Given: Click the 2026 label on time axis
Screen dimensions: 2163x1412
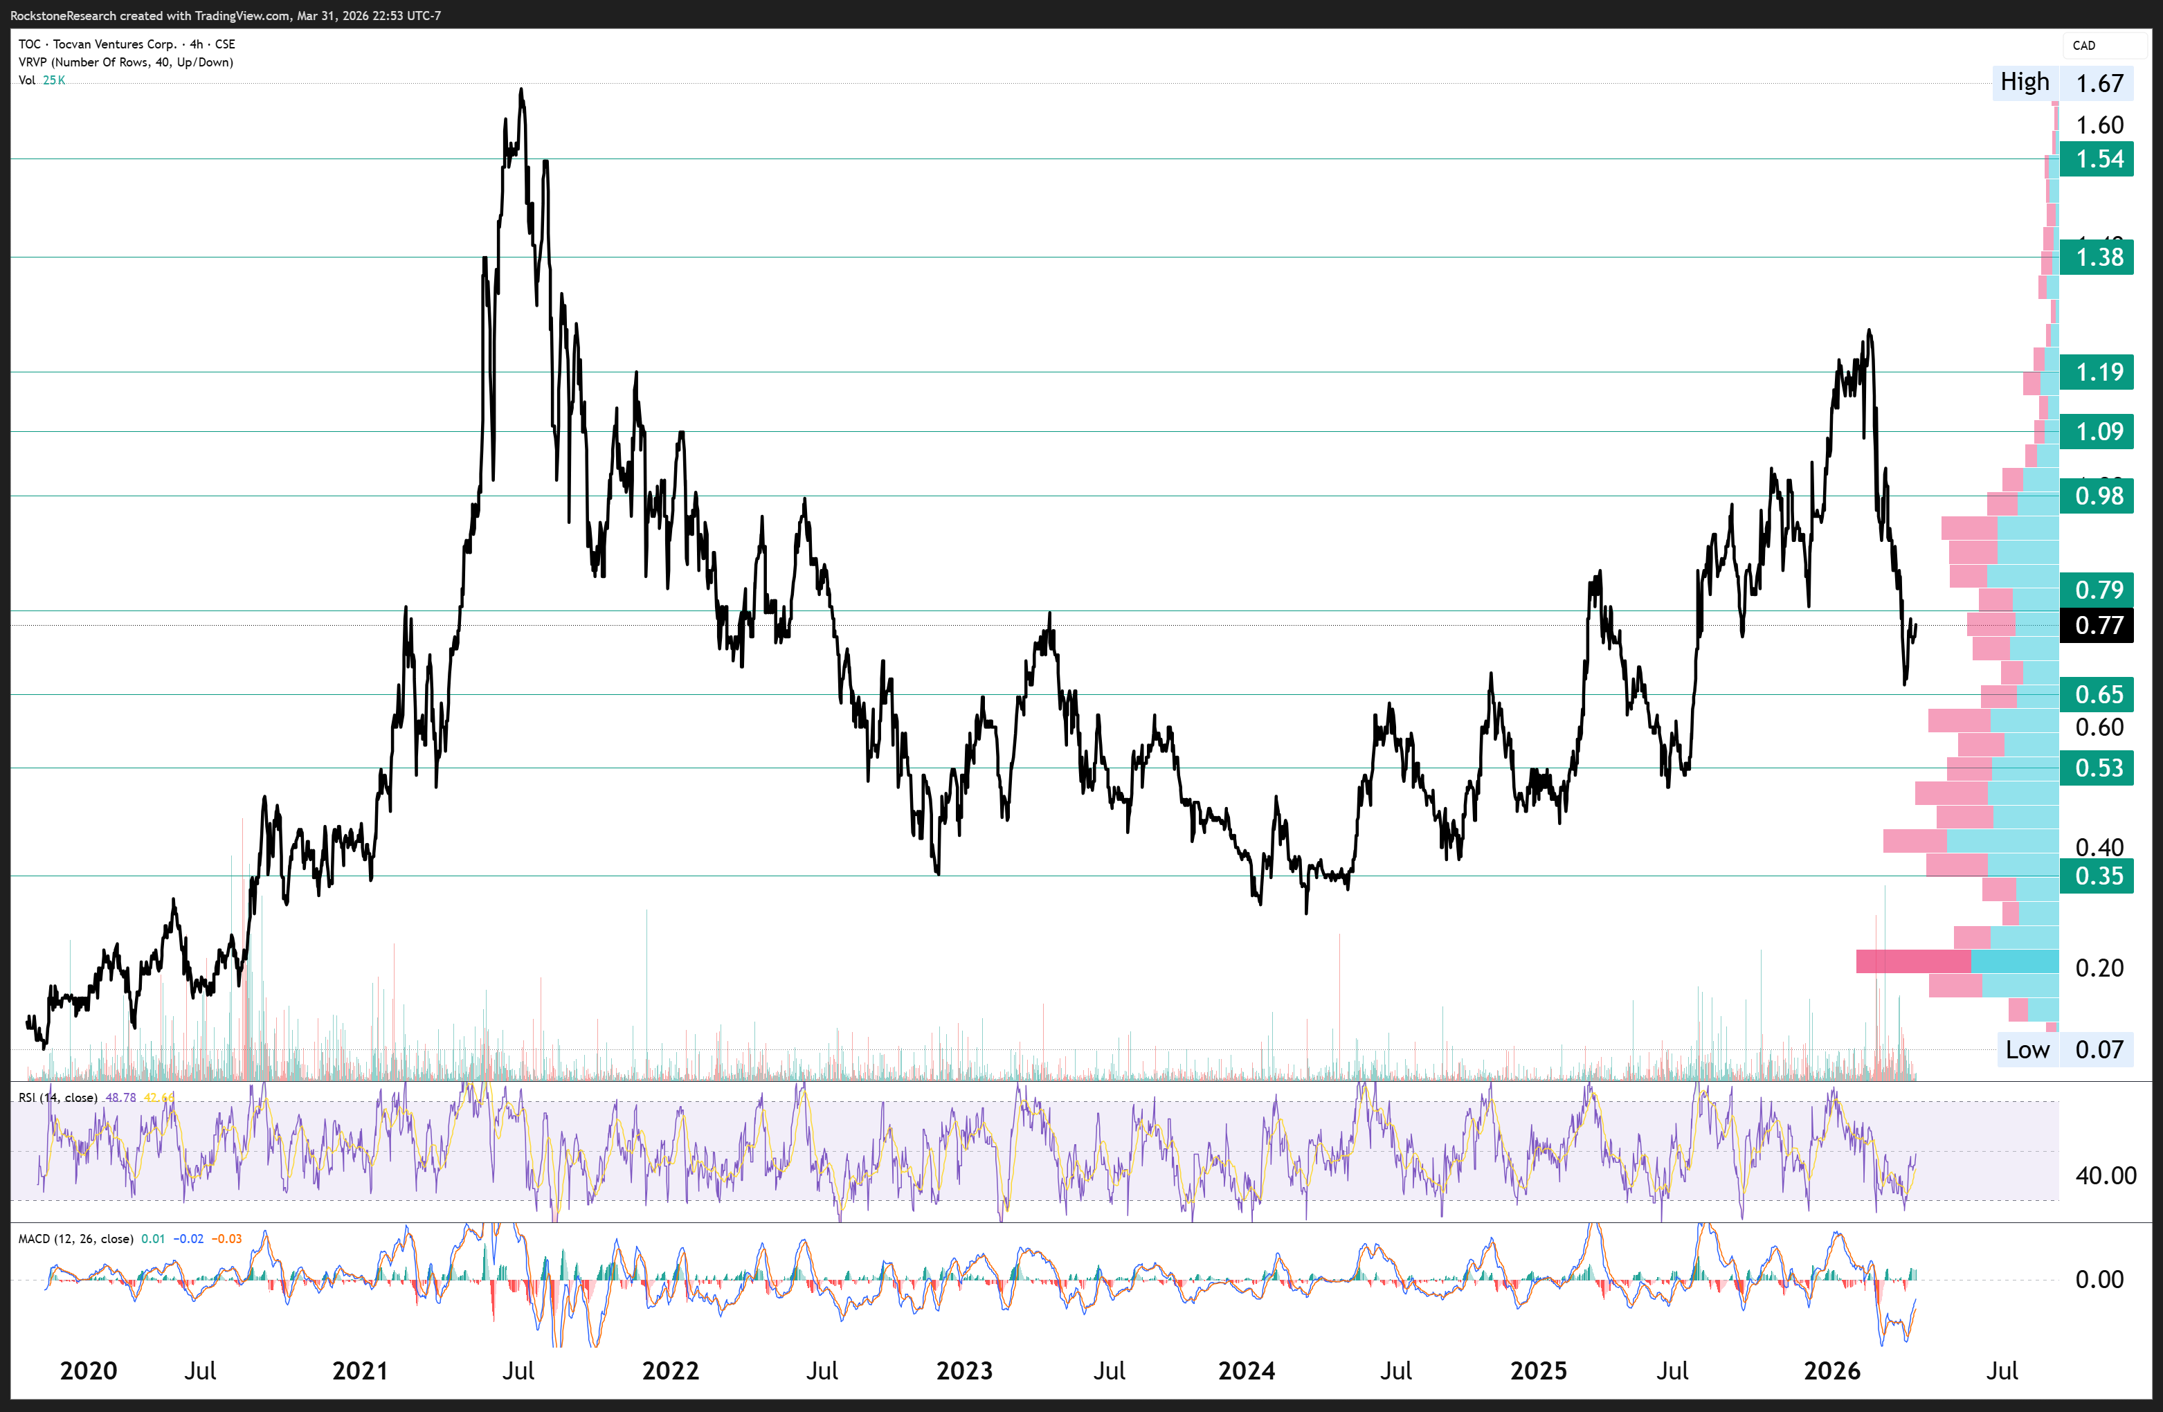Looking at the screenshot, I should pos(1831,1370).
